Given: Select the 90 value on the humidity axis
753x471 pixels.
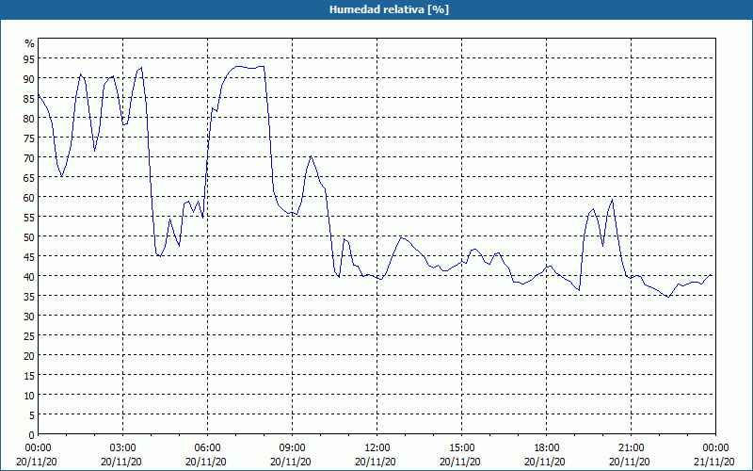Looking at the screenshot, I should pyautogui.click(x=29, y=78).
